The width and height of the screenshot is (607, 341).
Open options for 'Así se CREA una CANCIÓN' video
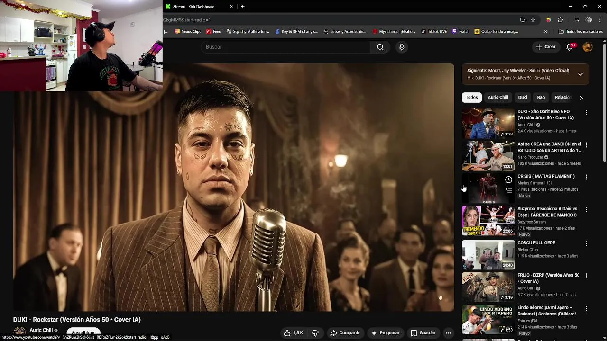[586, 145]
